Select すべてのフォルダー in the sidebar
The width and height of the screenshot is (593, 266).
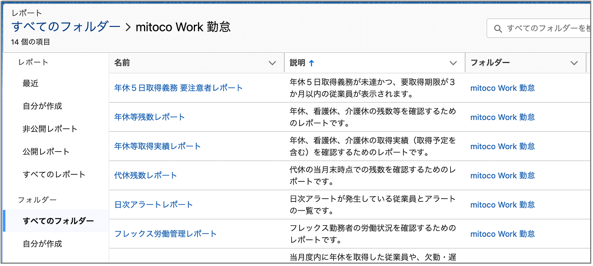click(x=58, y=221)
